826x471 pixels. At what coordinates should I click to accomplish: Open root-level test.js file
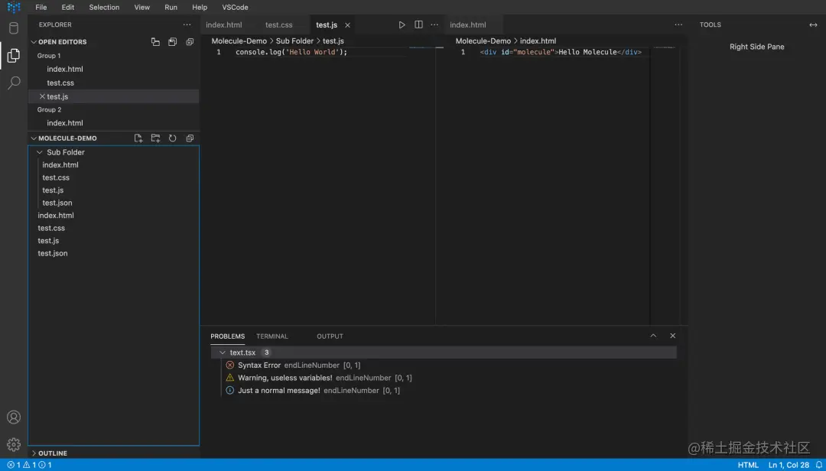tap(48, 241)
